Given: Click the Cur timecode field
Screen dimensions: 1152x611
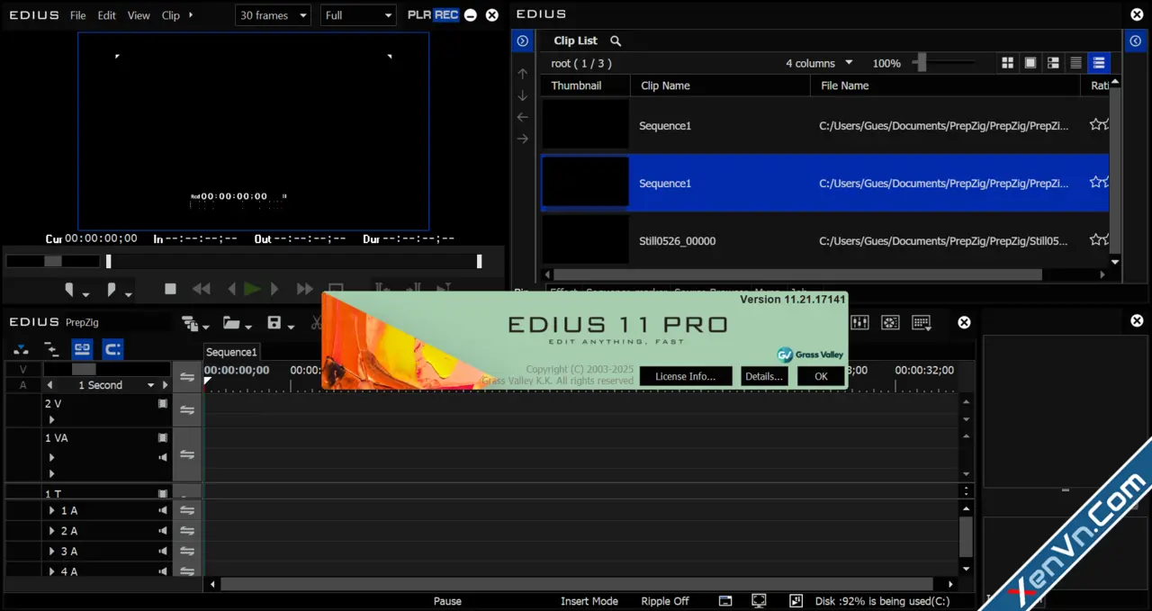Looking at the screenshot, I should [x=101, y=238].
